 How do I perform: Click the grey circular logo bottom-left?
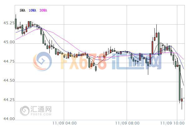point(24,111)
